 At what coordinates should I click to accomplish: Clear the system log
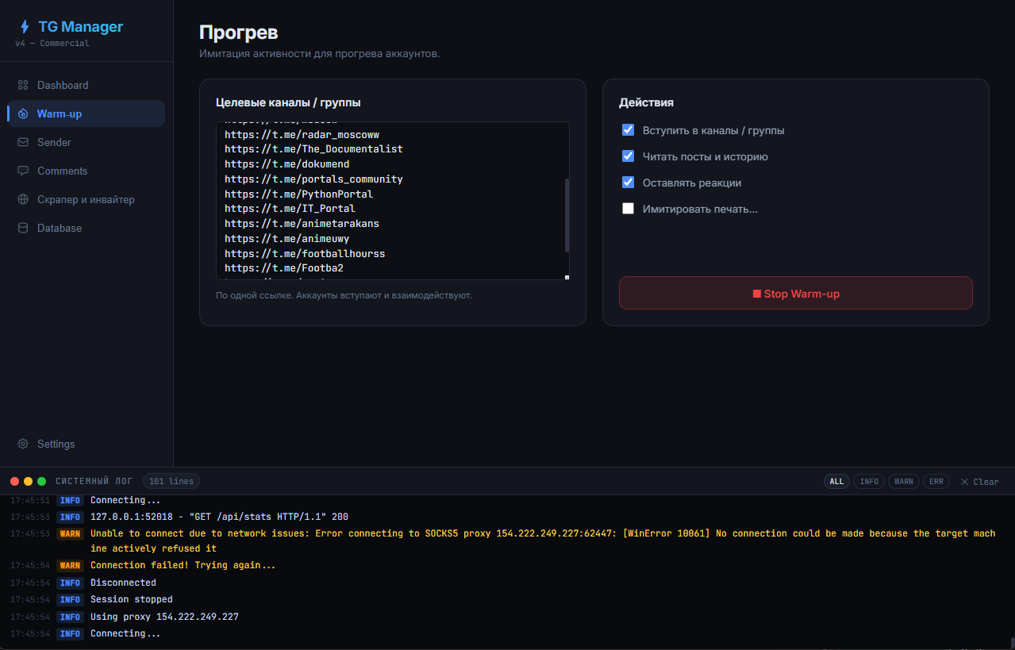(979, 482)
